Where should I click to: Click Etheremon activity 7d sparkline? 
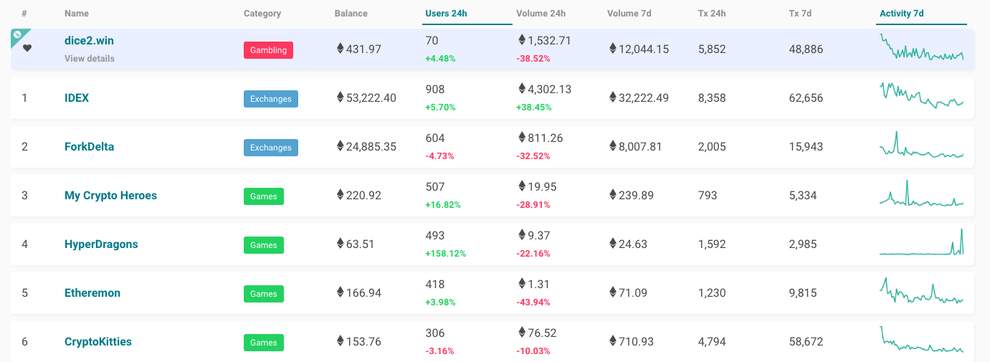922,291
